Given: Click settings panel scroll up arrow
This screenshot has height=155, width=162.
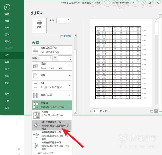Looking at the screenshot, I should pyautogui.click(x=75, y=36).
